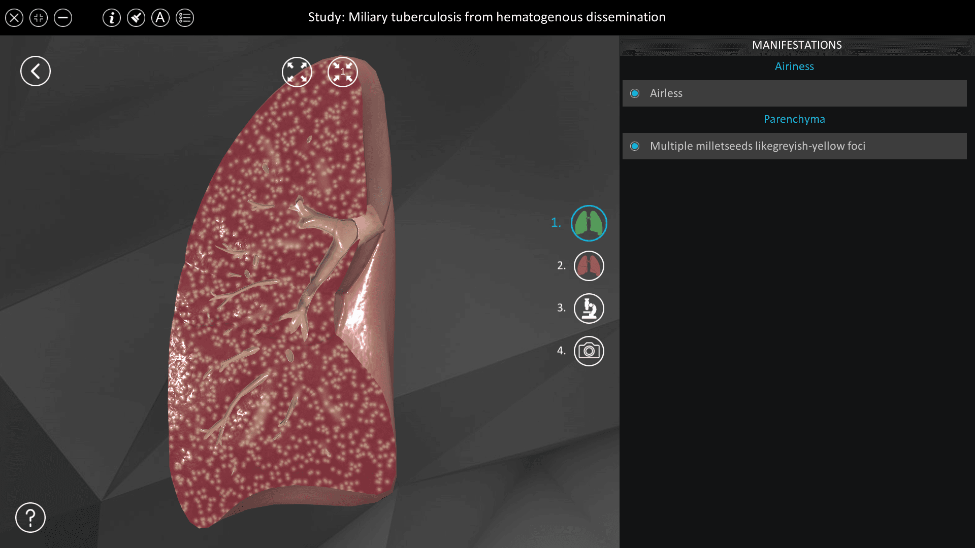This screenshot has height=548, width=975.
Task: Select the green lungs icon, step 1
Action: tap(589, 223)
